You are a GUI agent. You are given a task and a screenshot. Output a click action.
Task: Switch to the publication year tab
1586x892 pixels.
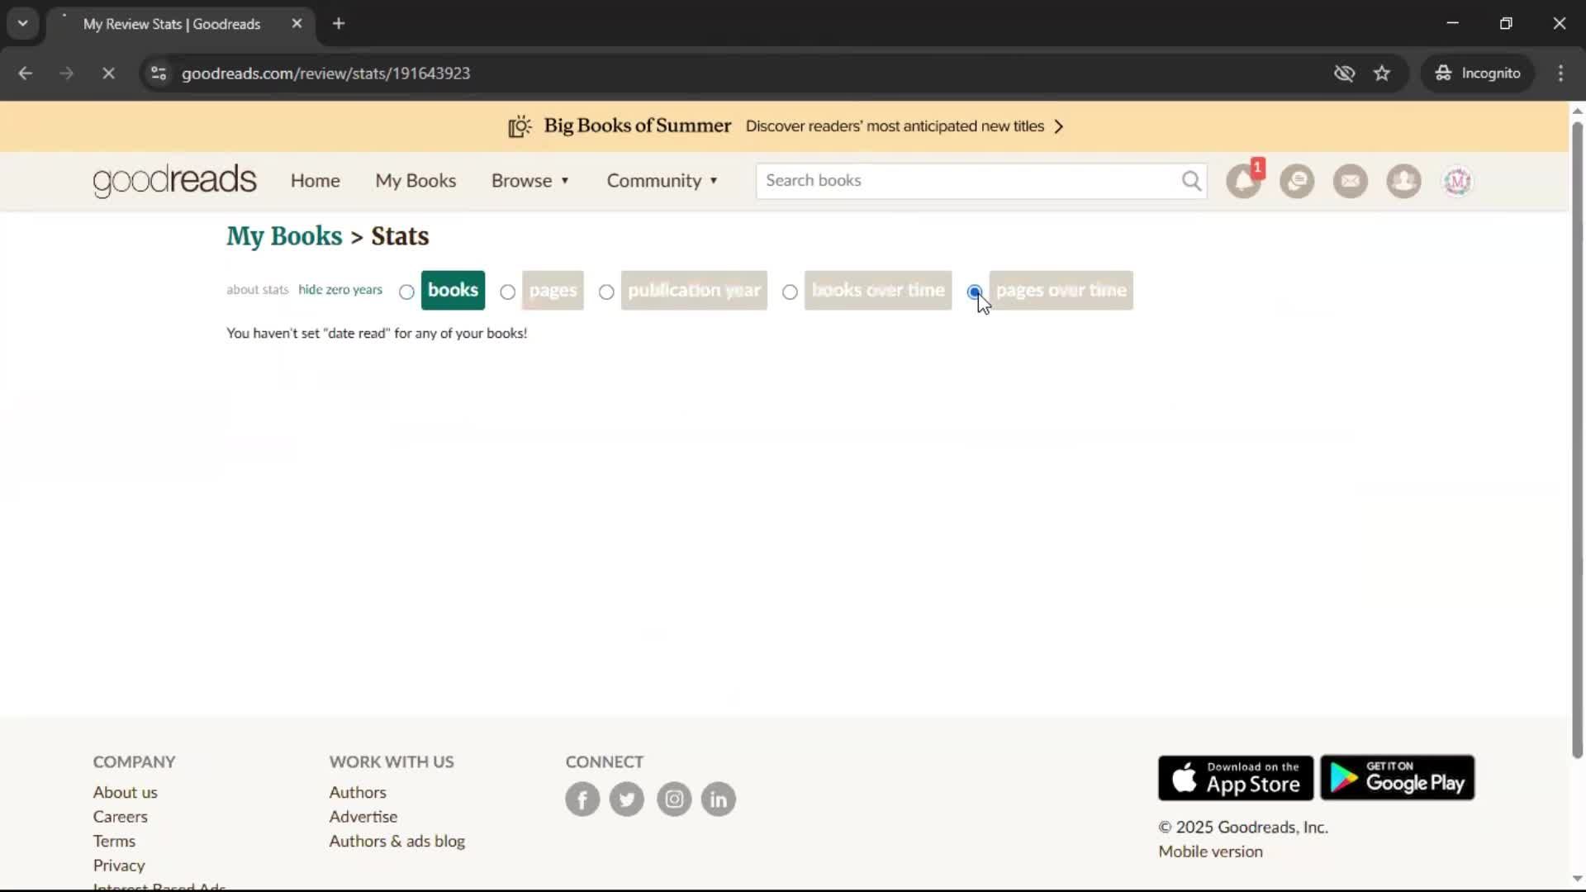click(x=694, y=290)
